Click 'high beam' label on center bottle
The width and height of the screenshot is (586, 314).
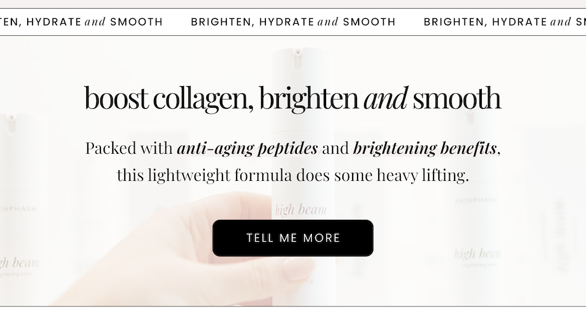(301, 210)
